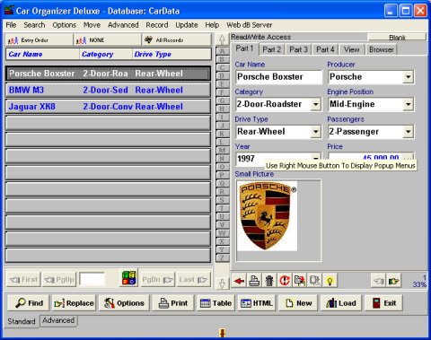Open the Web dB Server menu
Viewport: 431px width, 340px height.
click(x=250, y=25)
